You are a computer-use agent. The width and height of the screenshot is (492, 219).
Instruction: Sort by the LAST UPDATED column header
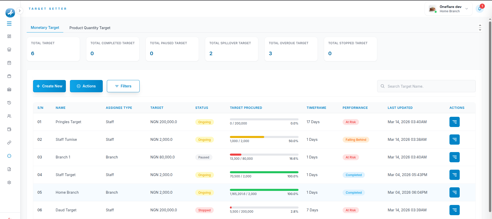[400, 108]
